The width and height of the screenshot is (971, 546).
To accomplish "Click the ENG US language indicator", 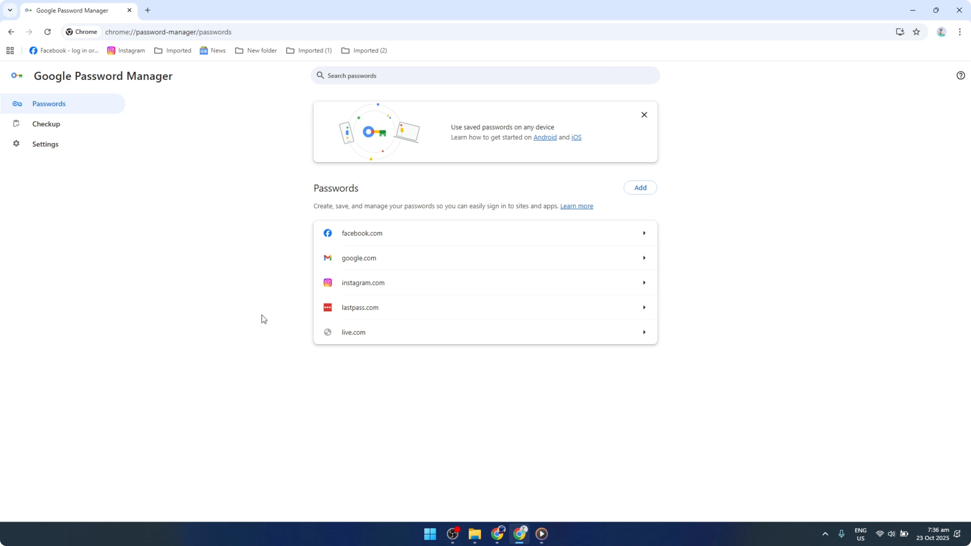I will click(860, 534).
